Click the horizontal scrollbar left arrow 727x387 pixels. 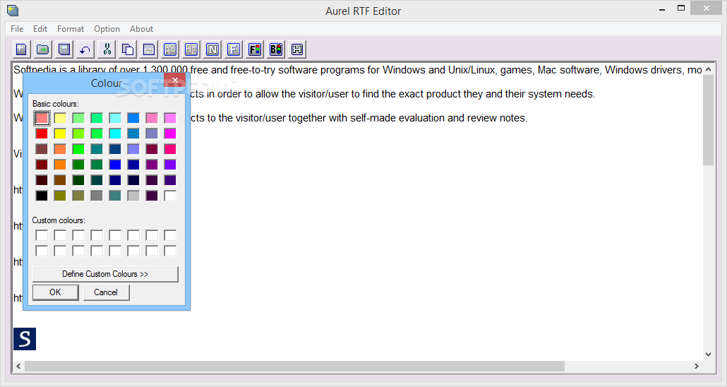pos(18,366)
